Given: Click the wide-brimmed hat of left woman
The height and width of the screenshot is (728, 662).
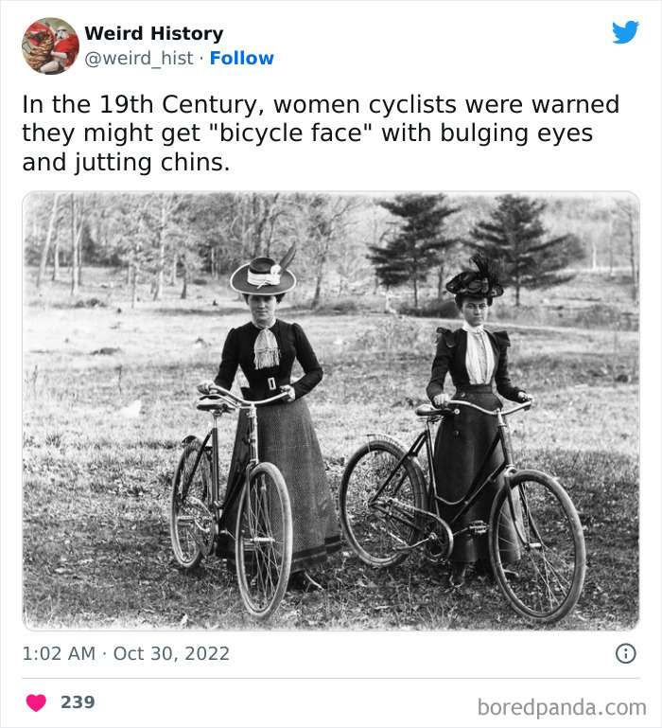Looking at the screenshot, I should pyautogui.click(x=263, y=275).
